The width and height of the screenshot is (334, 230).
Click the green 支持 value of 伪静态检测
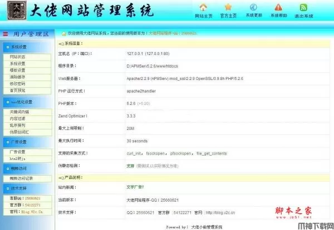(130, 166)
